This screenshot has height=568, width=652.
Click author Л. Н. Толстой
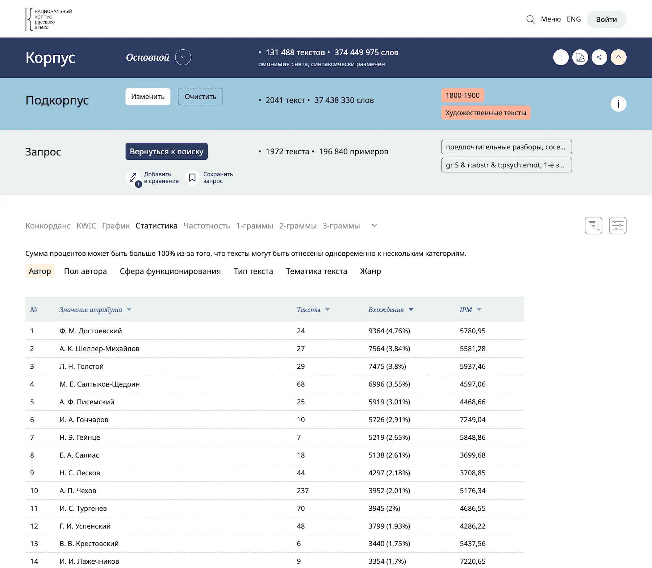click(81, 366)
